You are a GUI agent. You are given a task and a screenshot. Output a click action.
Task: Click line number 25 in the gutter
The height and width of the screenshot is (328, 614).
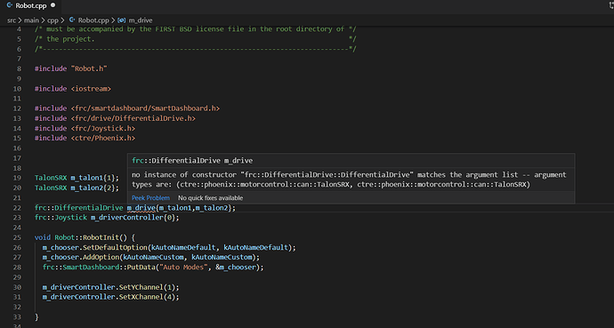(x=17, y=237)
